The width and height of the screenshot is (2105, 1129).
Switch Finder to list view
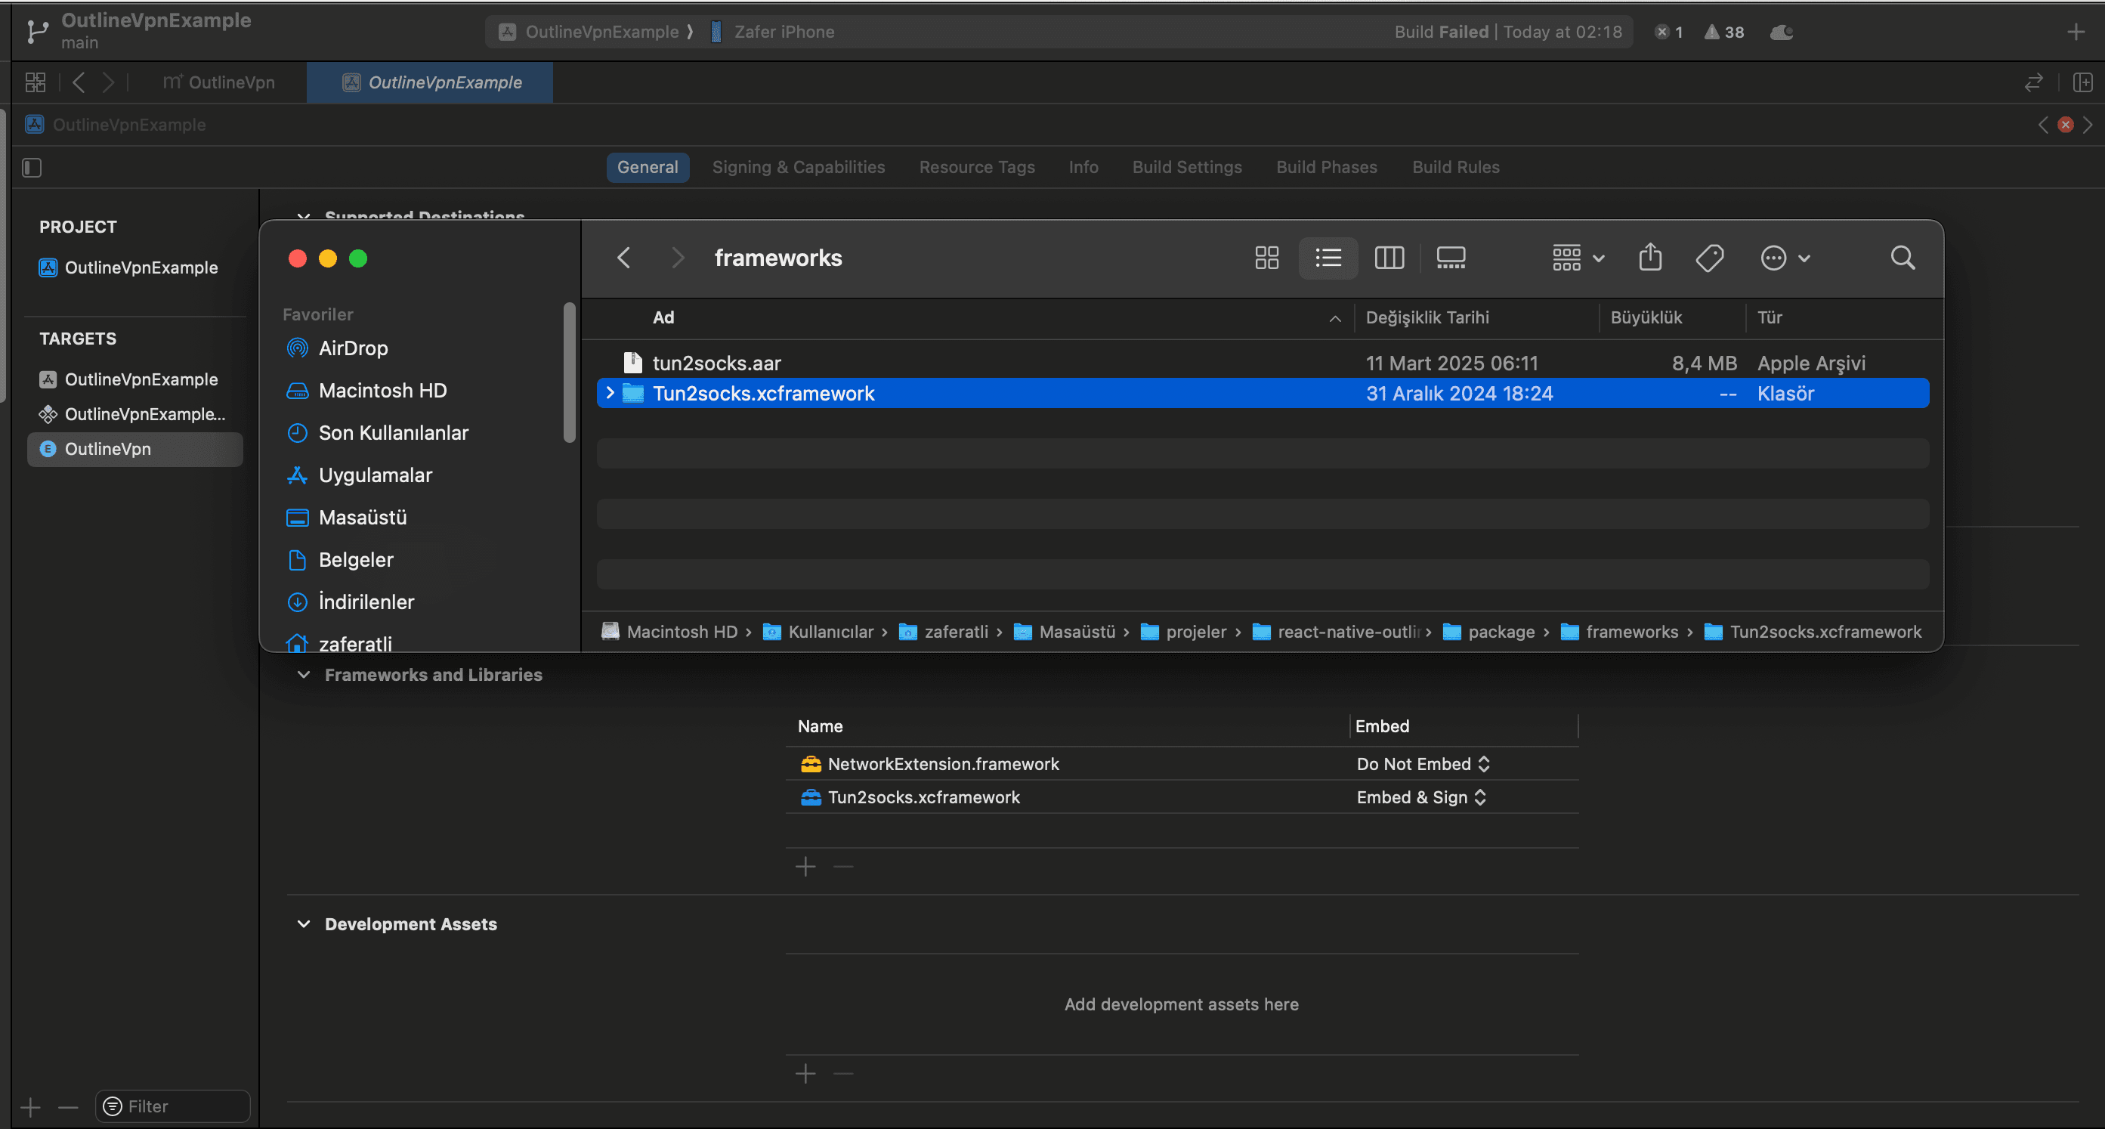point(1328,258)
